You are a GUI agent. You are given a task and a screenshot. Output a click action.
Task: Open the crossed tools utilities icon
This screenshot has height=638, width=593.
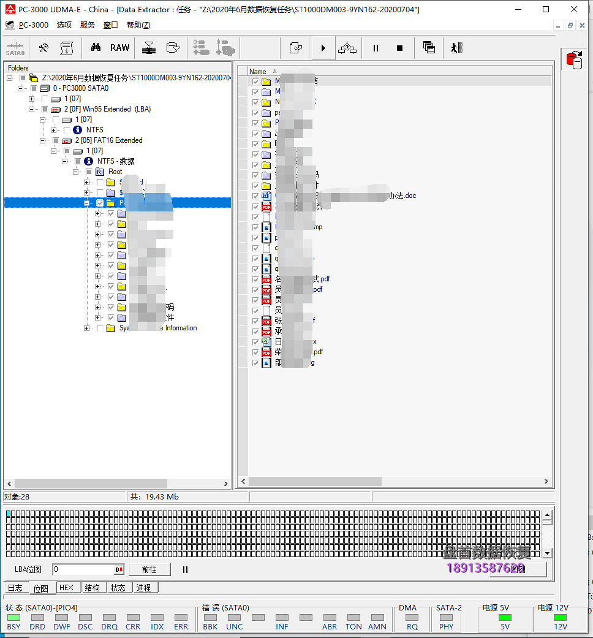[x=43, y=48]
